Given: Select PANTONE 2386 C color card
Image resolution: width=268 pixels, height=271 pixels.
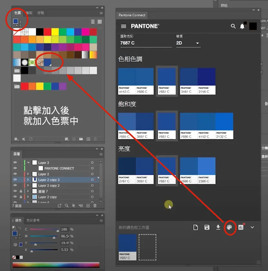Looking at the screenshot, I should (x=206, y=171).
